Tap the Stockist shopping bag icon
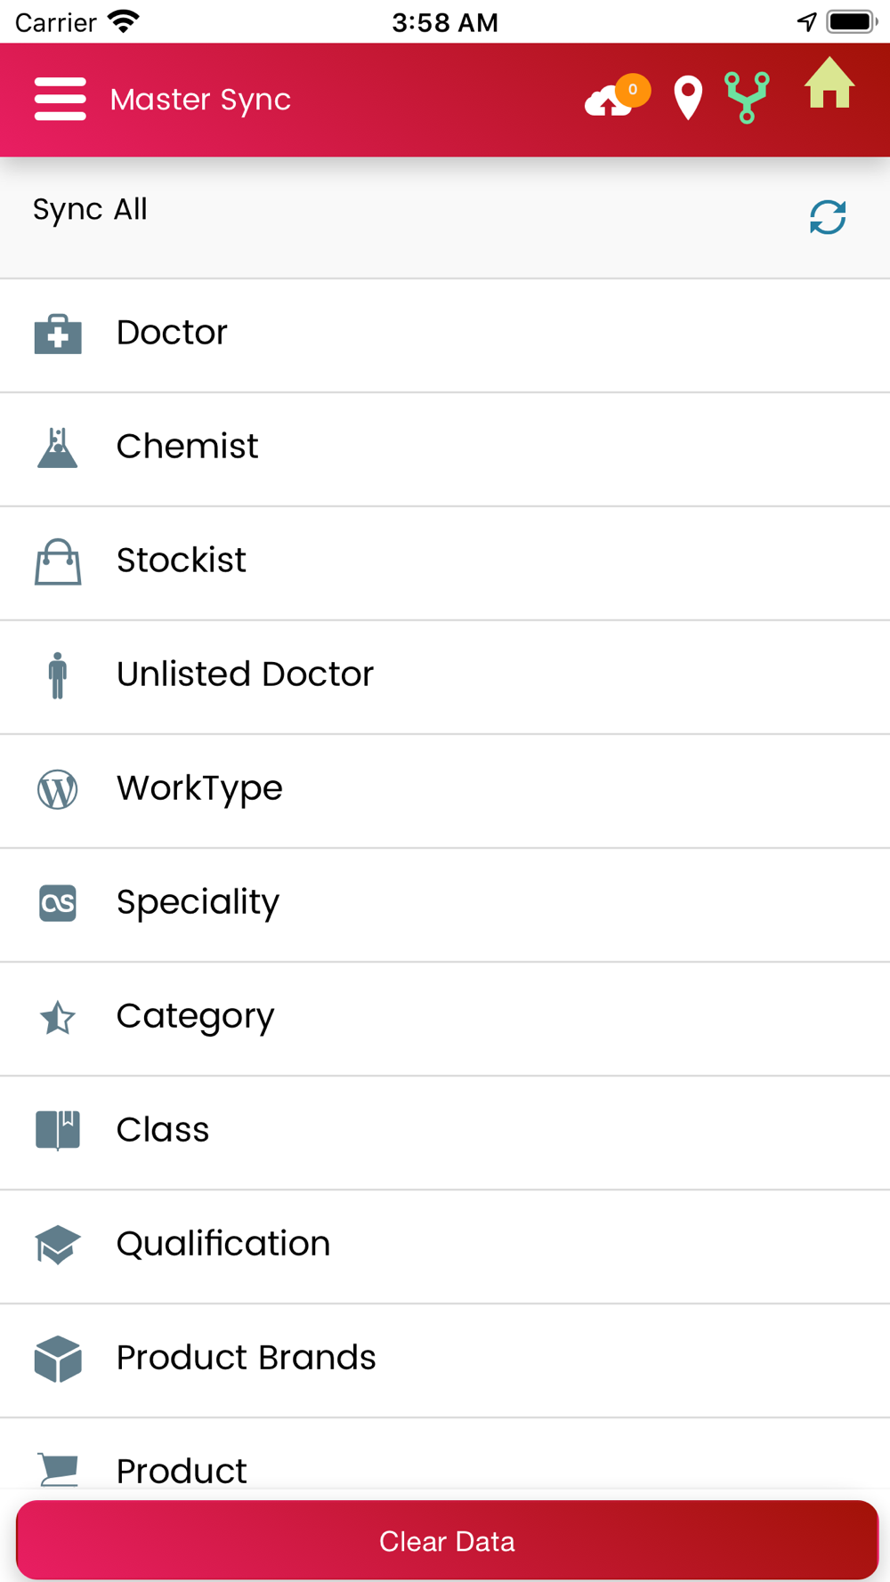890x1582 pixels. click(x=58, y=562)
